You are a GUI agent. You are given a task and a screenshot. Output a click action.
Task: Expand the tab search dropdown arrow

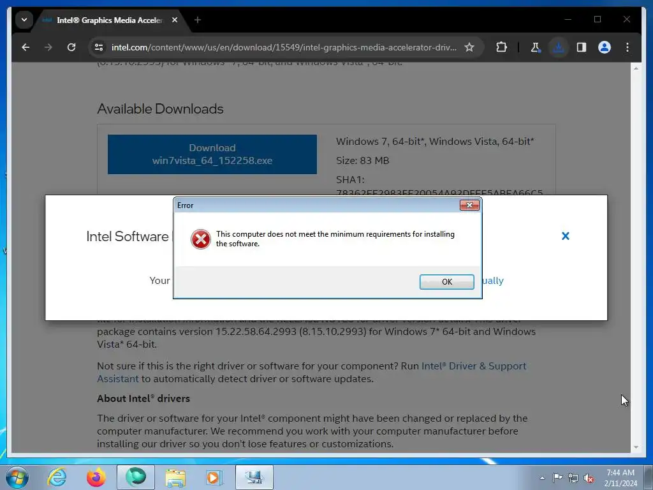24,20
